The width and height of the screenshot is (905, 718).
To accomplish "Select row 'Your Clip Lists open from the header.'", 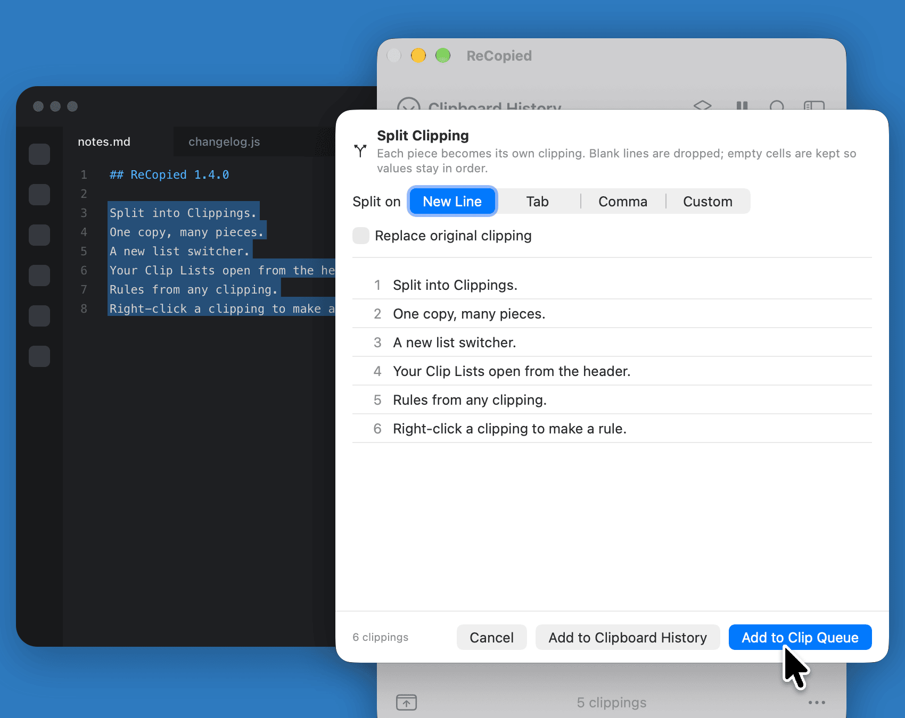I will coord(612,371).
